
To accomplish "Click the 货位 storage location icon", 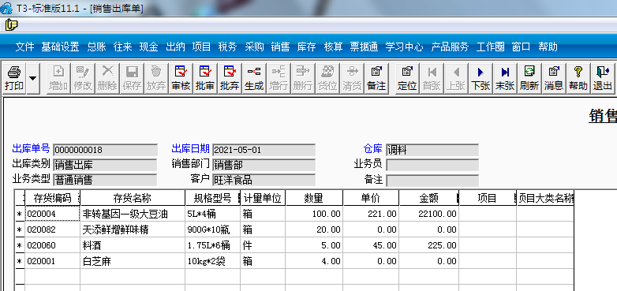I will 327,78.
